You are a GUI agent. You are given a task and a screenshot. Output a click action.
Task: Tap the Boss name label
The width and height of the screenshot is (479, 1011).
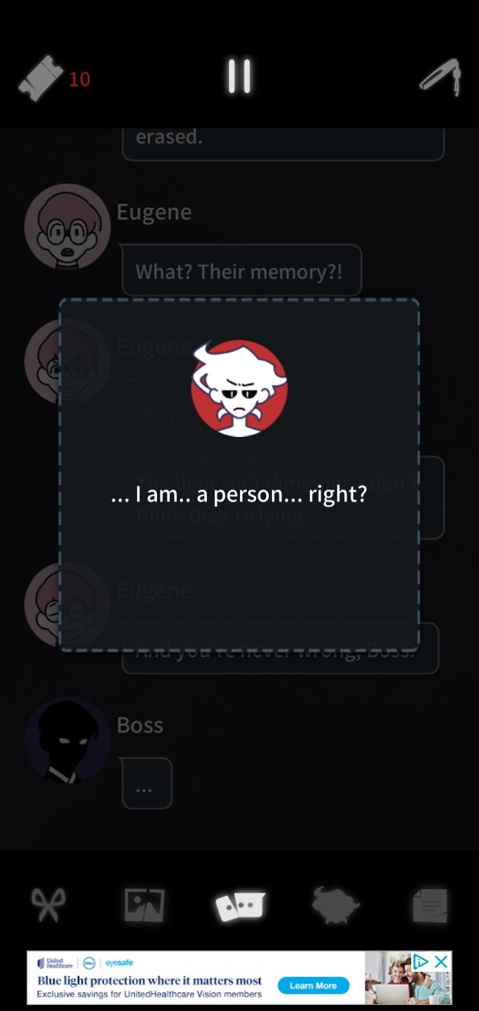click(x=140, y=725)
